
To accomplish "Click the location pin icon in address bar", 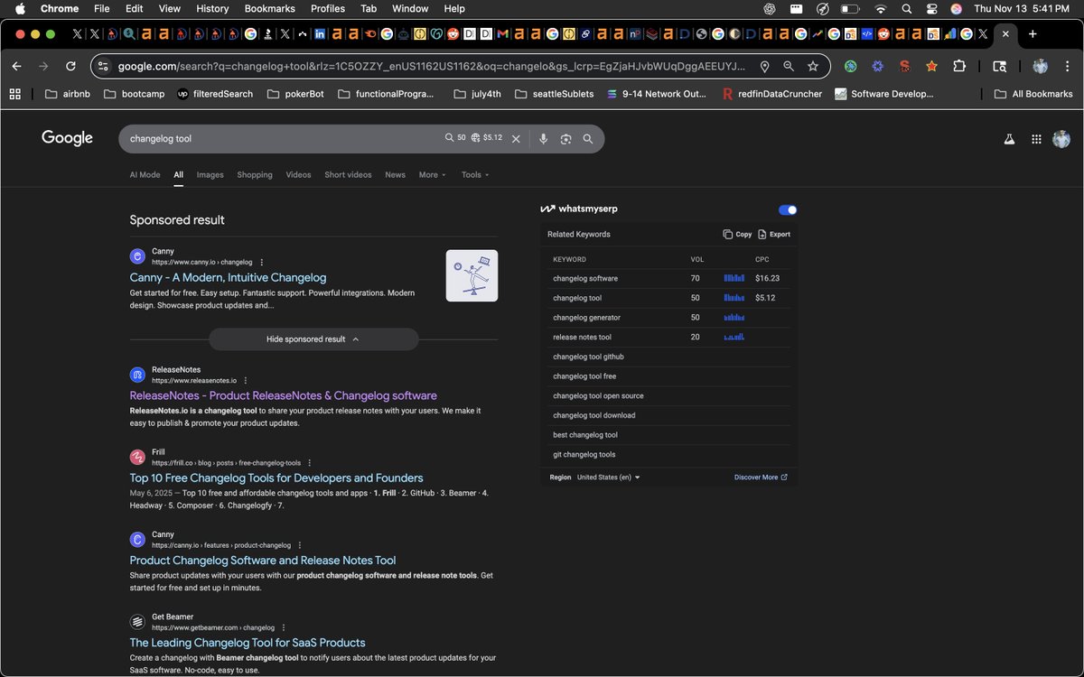I will tap(765, 67).
